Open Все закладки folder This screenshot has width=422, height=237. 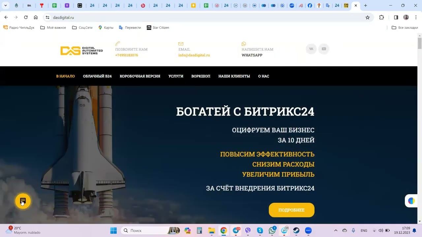405,28
